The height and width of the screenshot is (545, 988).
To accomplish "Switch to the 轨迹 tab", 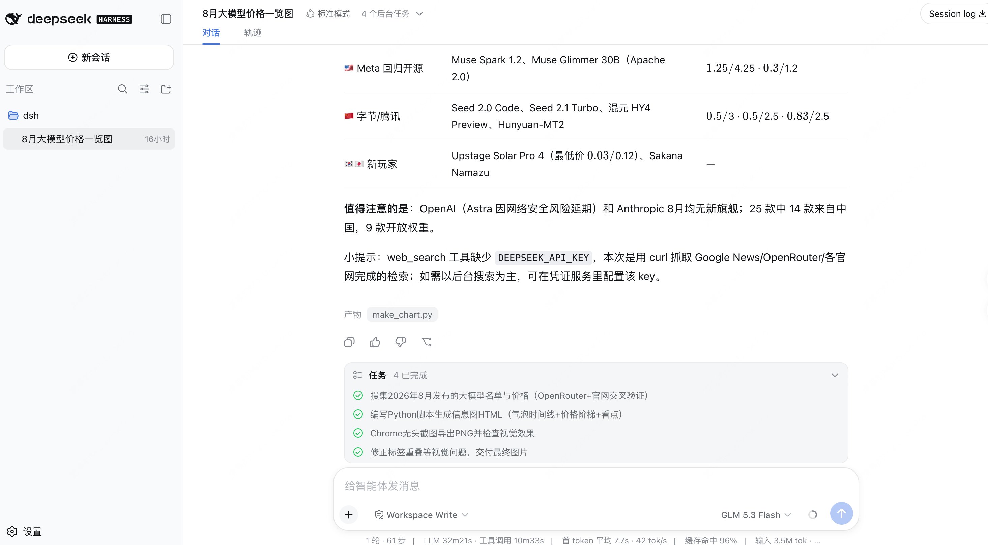I will [x=253, y=33].
